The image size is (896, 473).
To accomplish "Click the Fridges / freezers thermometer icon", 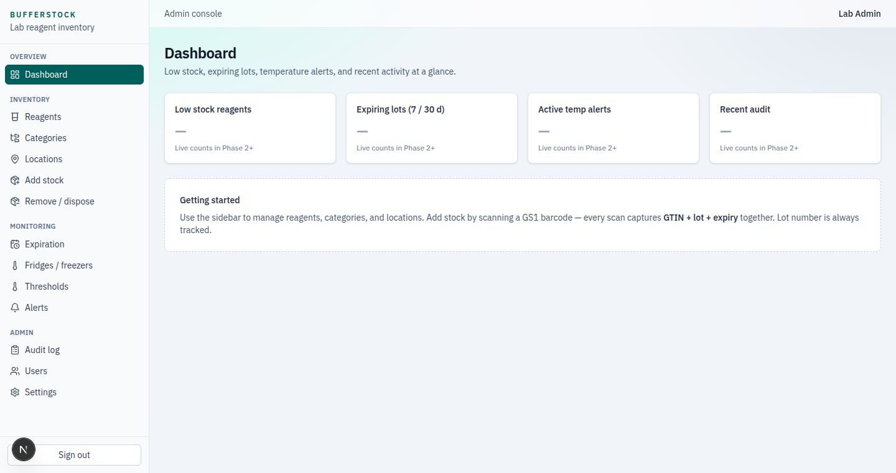I will pos(15,265).
